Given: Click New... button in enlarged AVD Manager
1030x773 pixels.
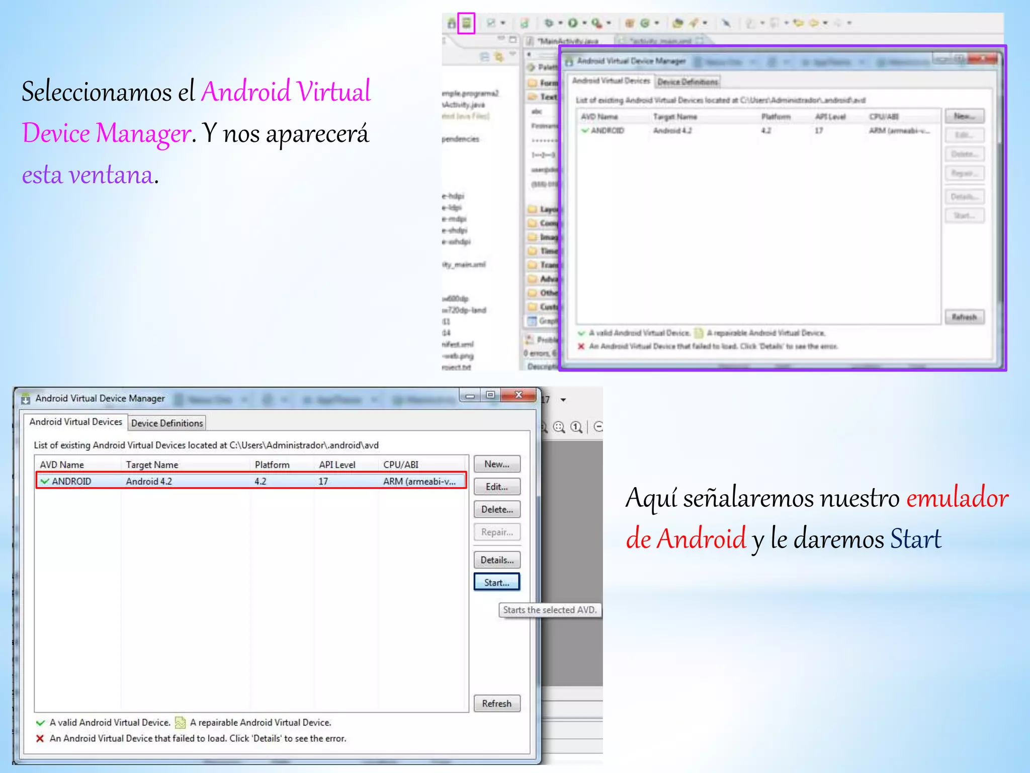Looking at the screenshot, I should click(x=497, y=464).
